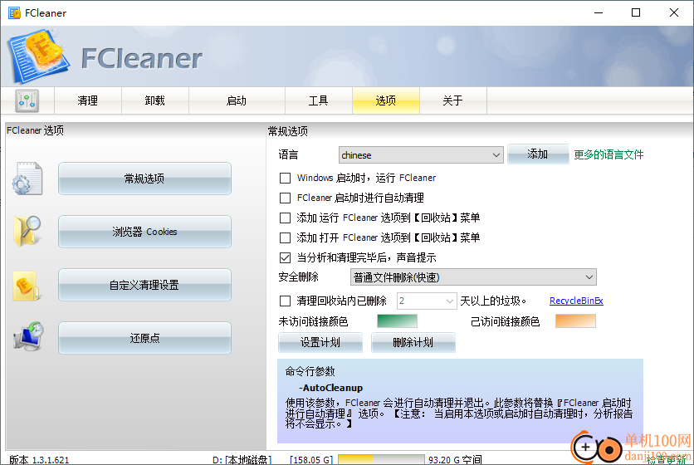Open 还原点 page
Screen dimensions: 694x465
(x=144, y=338)
